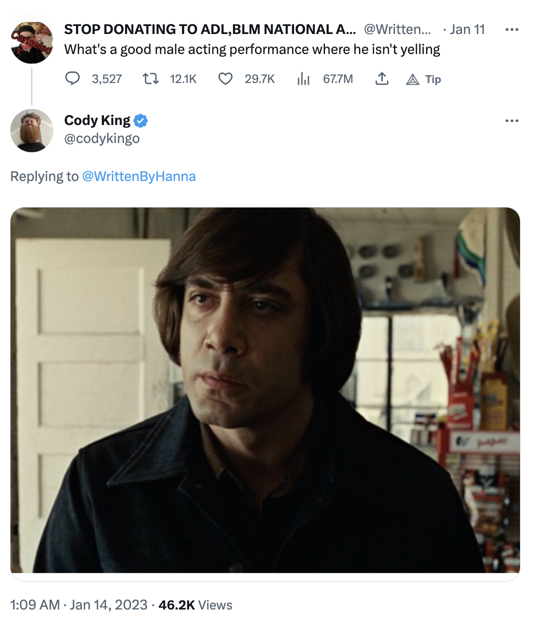Open the original poster's profile avatar
Image resolution: width=534 pixels, height=627 pixels.
pos(31,42)
